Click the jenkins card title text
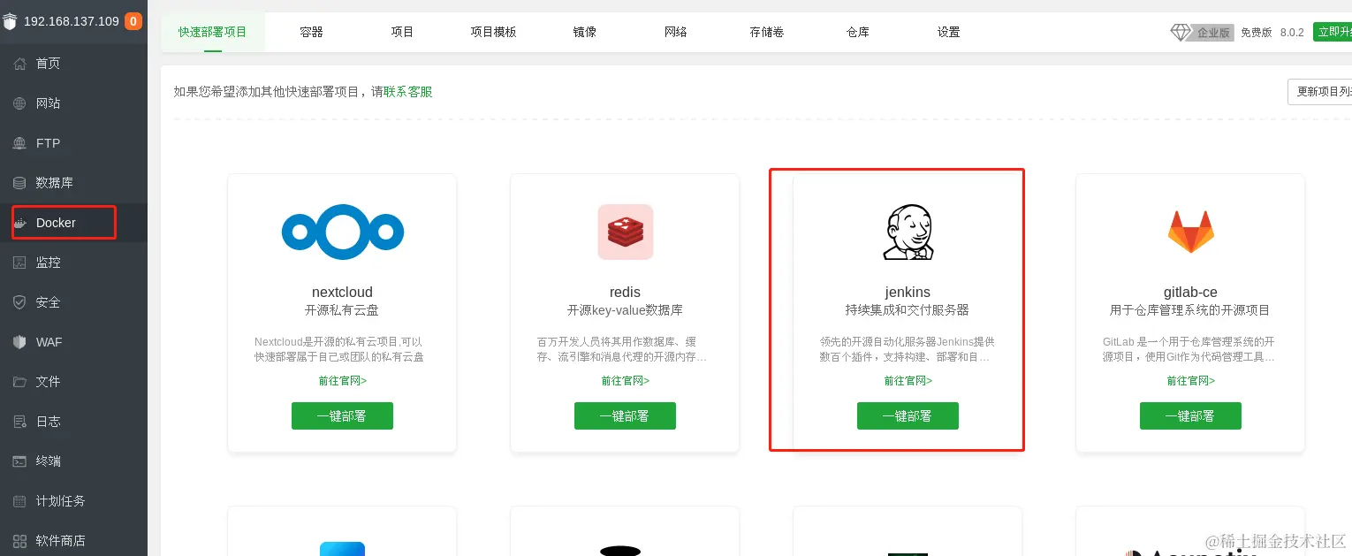The image size is (1352, 556). pyautogui.click(x=908, y=293)
